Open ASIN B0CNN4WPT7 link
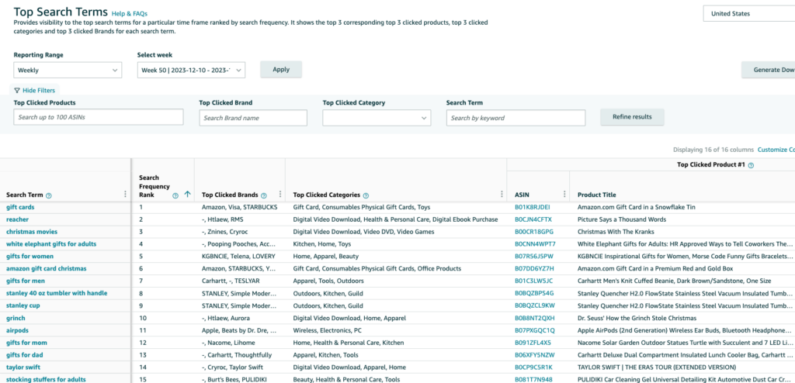Viewport: 795px width, 383px height. (535, 244)
